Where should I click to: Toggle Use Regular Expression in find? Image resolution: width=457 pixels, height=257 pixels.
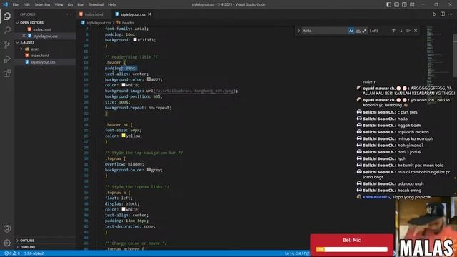tap(364, 31)
